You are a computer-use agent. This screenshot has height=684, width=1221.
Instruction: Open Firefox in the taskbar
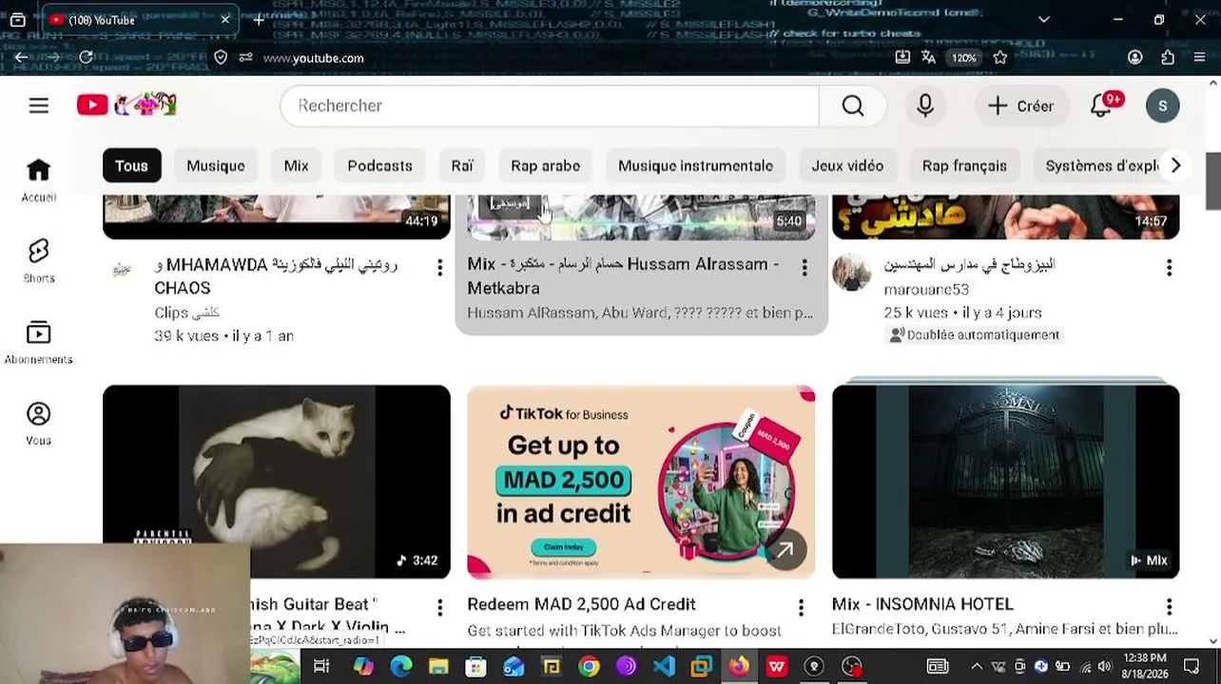pos(739,666)
